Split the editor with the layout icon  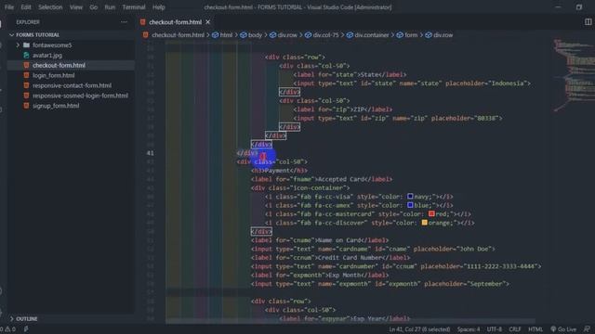(588, 22)
